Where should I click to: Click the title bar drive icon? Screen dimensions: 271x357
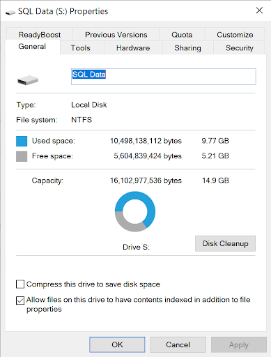tap(10, 12)
